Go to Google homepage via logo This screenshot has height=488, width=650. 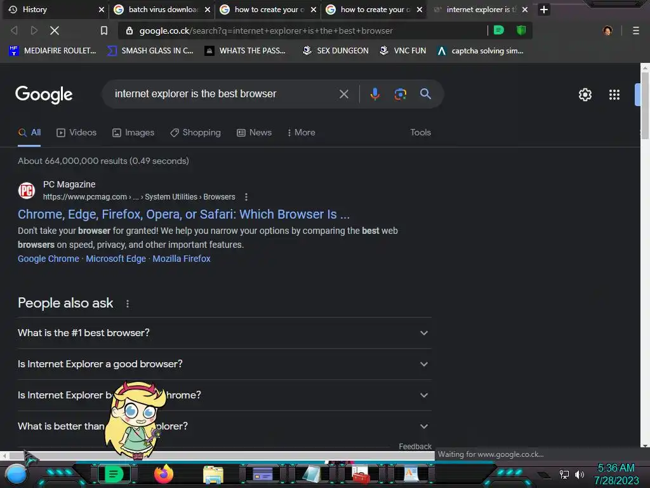(44, 95)
